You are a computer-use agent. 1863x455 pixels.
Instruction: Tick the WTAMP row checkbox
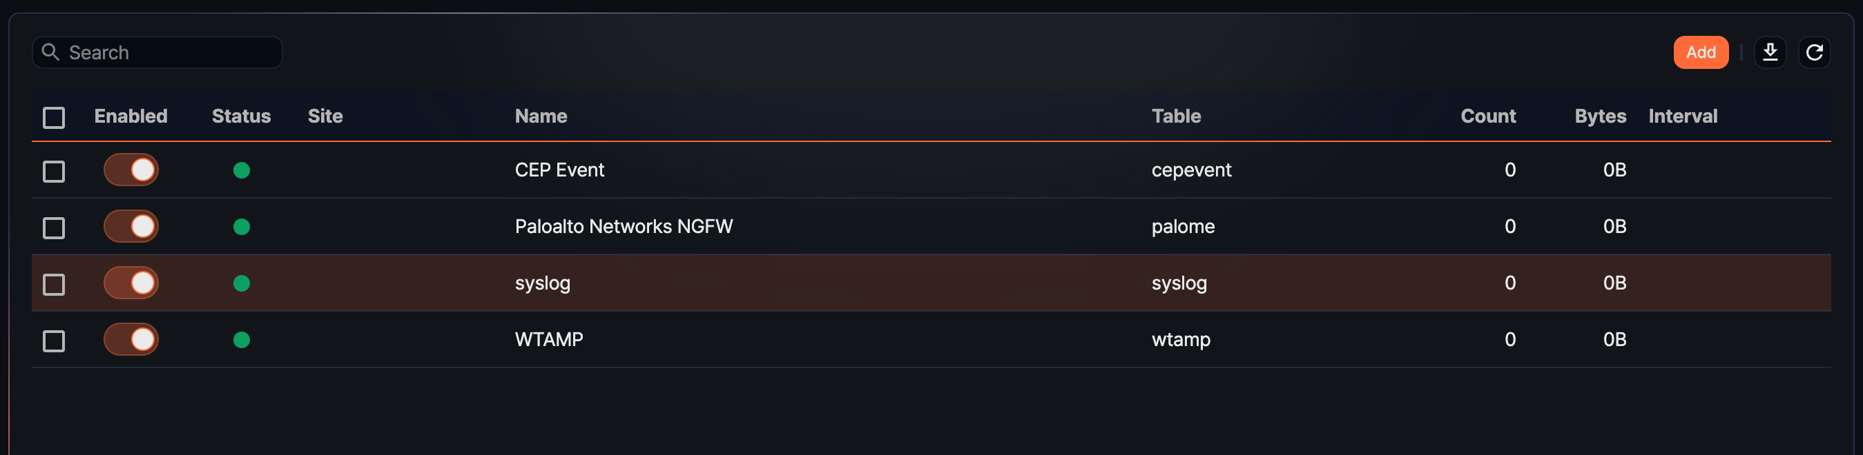54,341
